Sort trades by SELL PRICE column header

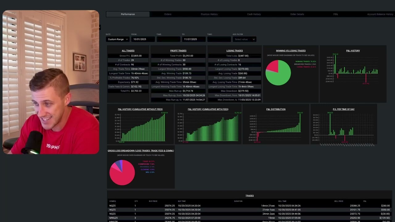click(x=339, y=201)
